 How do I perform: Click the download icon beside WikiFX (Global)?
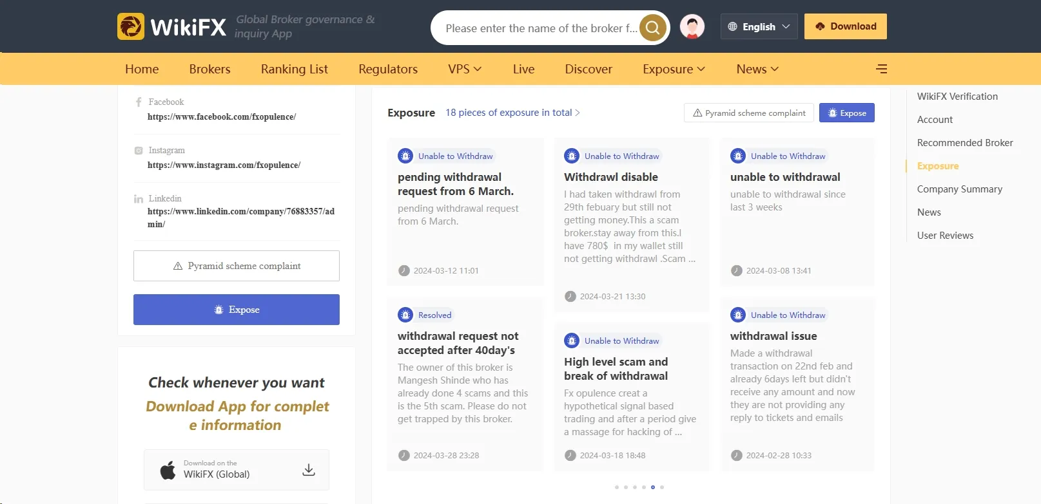pyautogui.click(x=309, y=470)
